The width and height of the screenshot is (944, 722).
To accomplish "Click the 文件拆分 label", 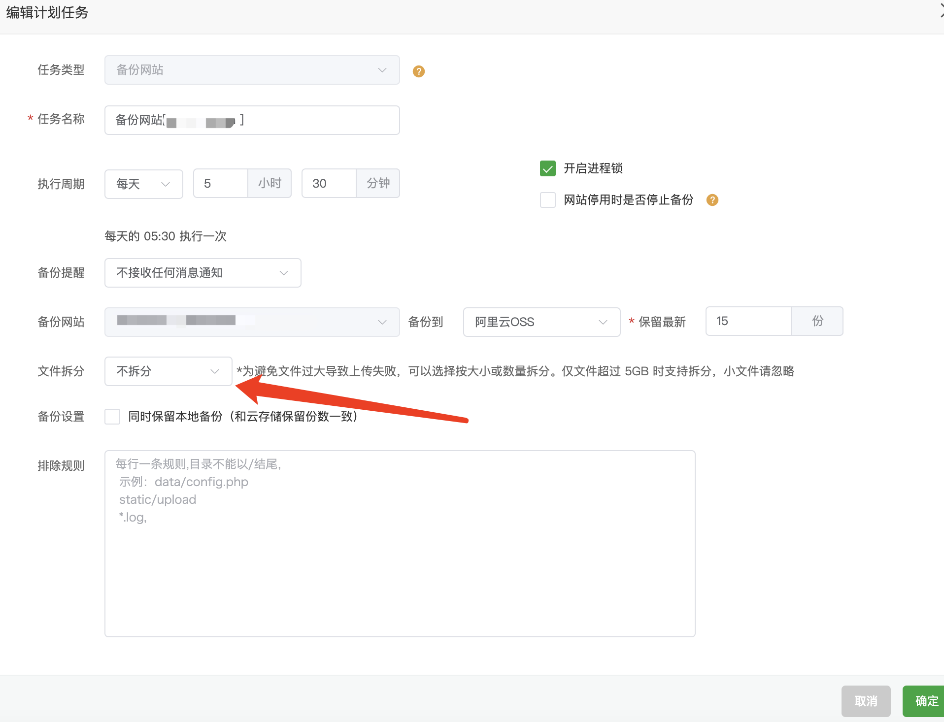I will pyautogui.click(x=61, y=371).
